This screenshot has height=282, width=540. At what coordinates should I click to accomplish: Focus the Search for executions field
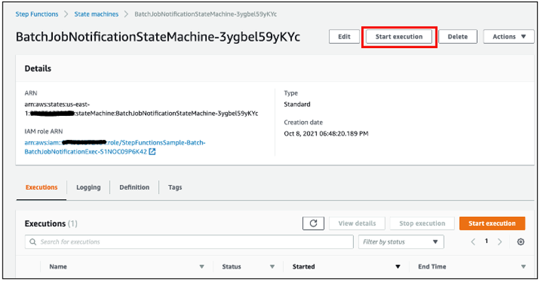click(x=189, y=242)
